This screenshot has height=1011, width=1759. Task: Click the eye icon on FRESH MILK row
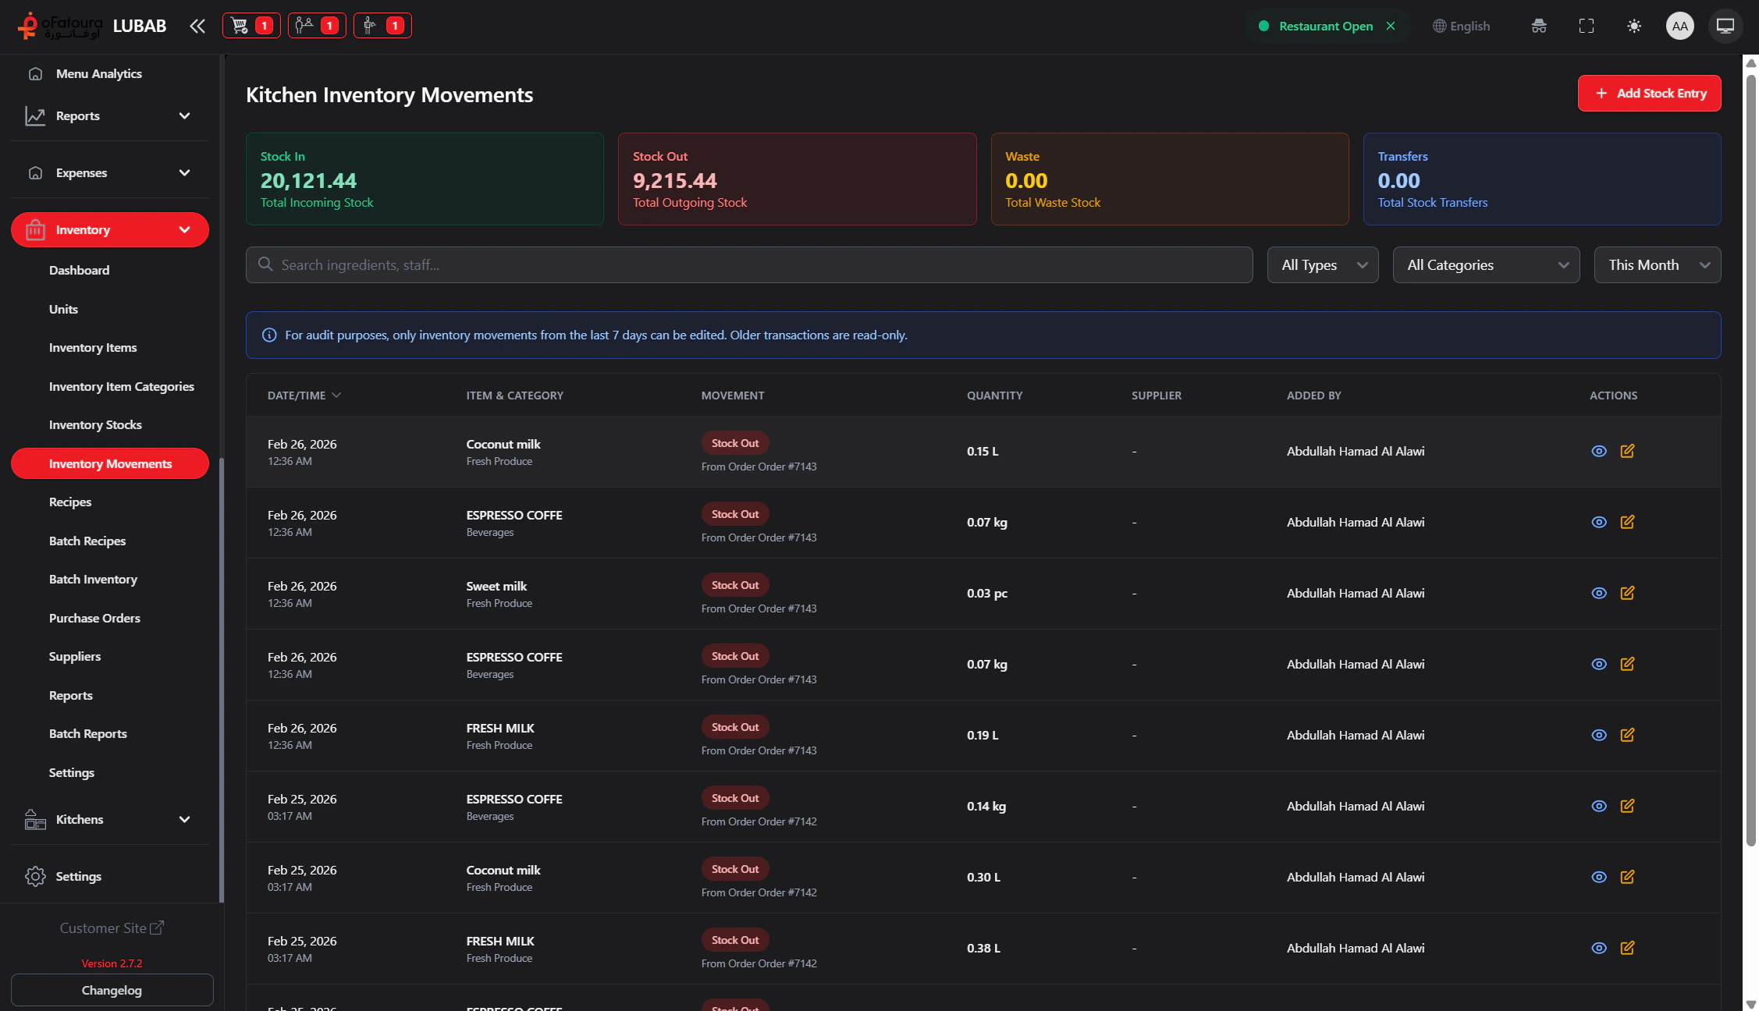coord(1598,735)
